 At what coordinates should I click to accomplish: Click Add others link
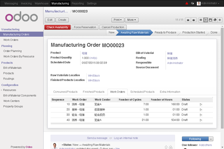click(205, 145)
